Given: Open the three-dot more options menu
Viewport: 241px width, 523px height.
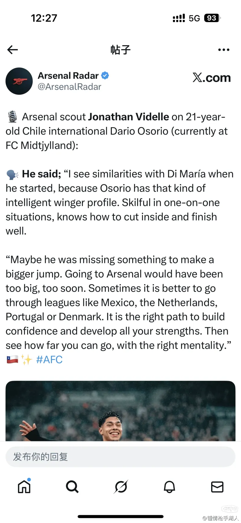Looking at the screenshot, I should click(x=224, y=50).
